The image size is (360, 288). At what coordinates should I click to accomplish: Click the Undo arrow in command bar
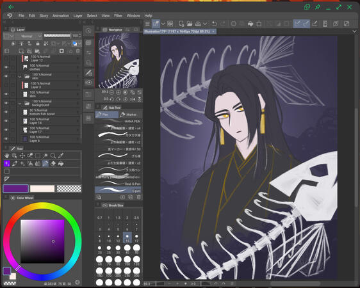coord(215,24)
